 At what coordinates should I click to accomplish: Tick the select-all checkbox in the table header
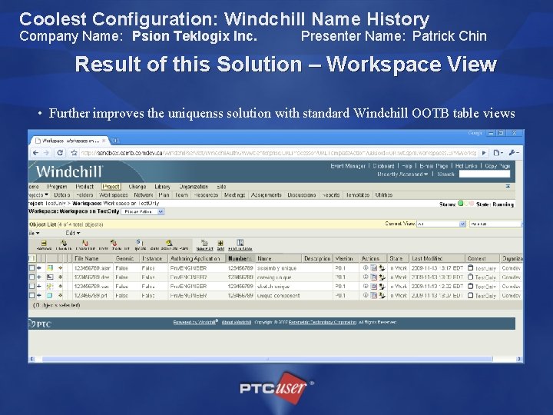click(31, 258)
